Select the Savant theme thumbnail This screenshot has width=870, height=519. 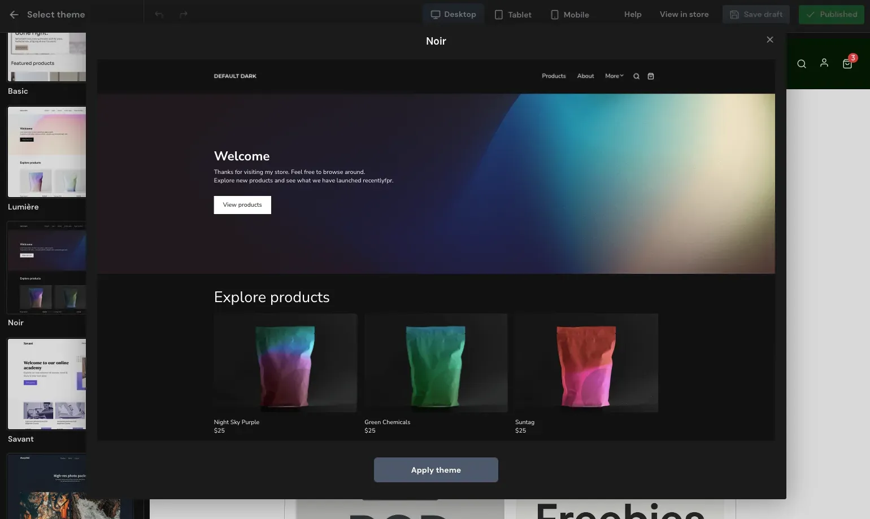click(x=47, y=384)
